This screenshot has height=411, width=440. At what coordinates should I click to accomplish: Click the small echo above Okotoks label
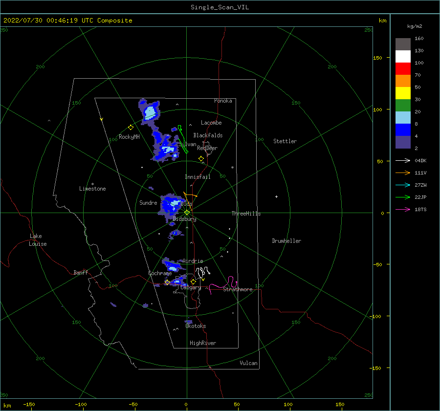point(189,322)
